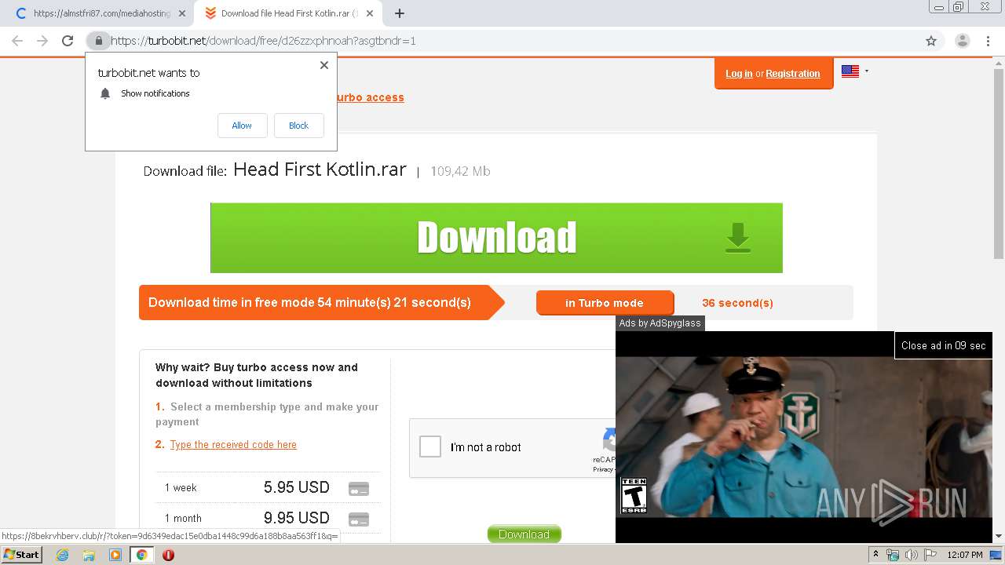Viewport: 1005px width, 565px height.
Task: Click the network tray icon
Action: click(893, 555)
